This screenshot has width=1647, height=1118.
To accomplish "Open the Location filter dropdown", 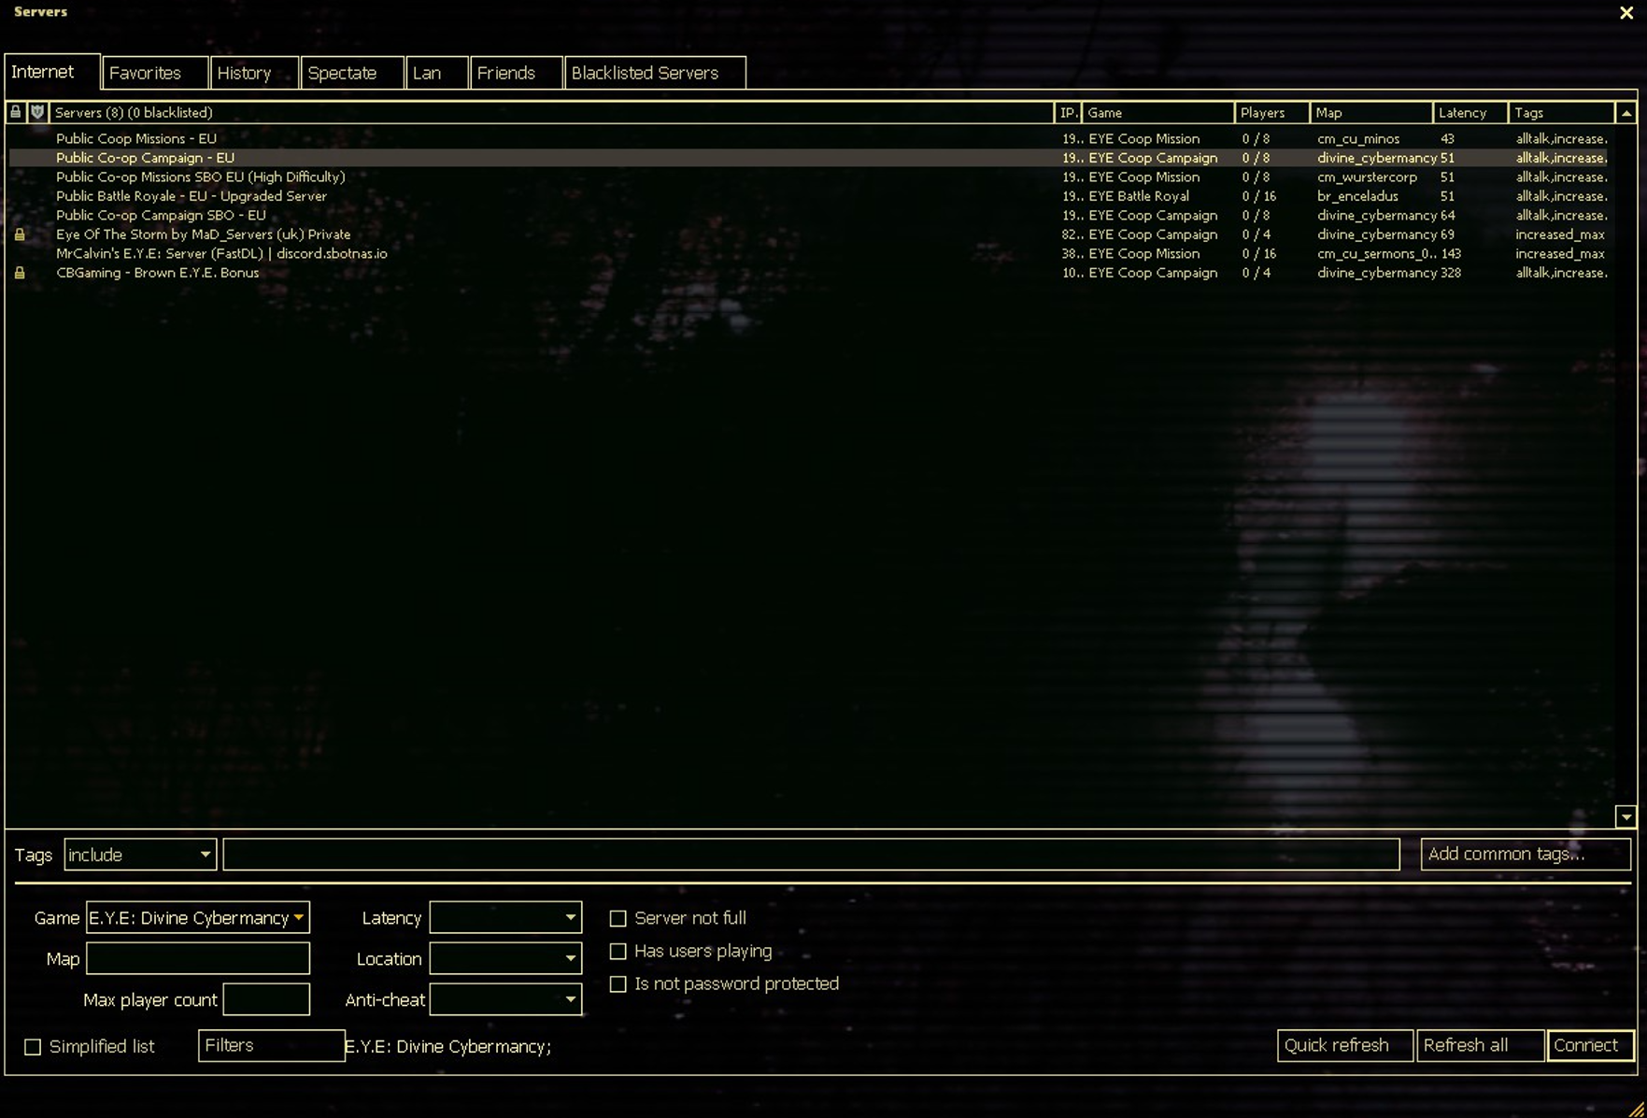I will 505,958.
